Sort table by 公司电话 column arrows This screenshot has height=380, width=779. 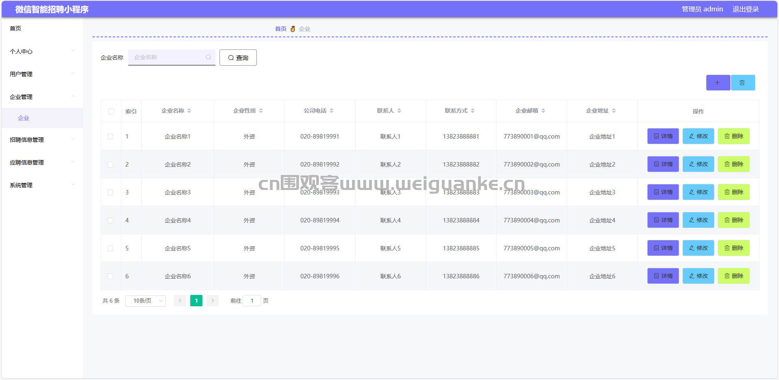tap(331, 111)
